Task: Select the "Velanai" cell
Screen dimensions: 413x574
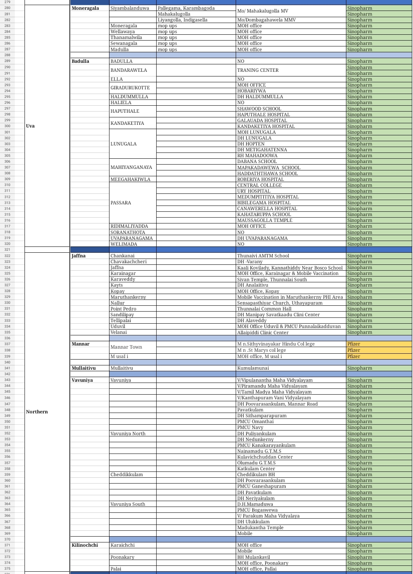Action: point(132,332)
